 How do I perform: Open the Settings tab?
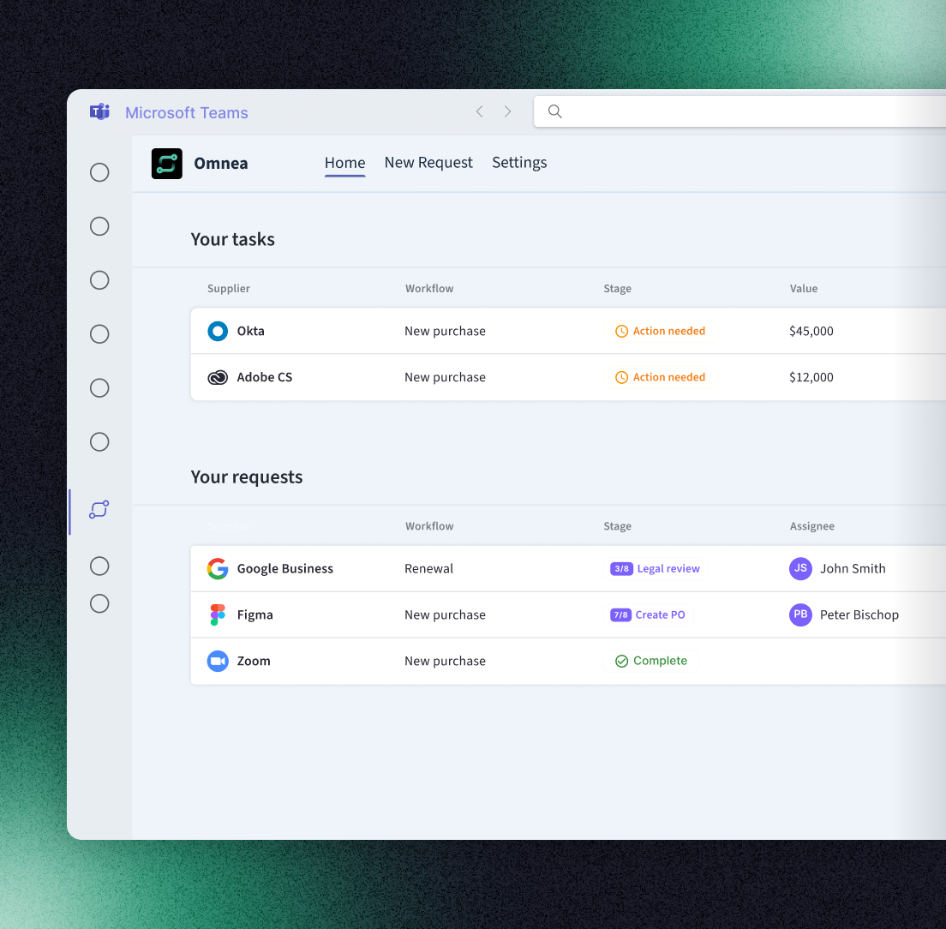click(x=519, y=163)
